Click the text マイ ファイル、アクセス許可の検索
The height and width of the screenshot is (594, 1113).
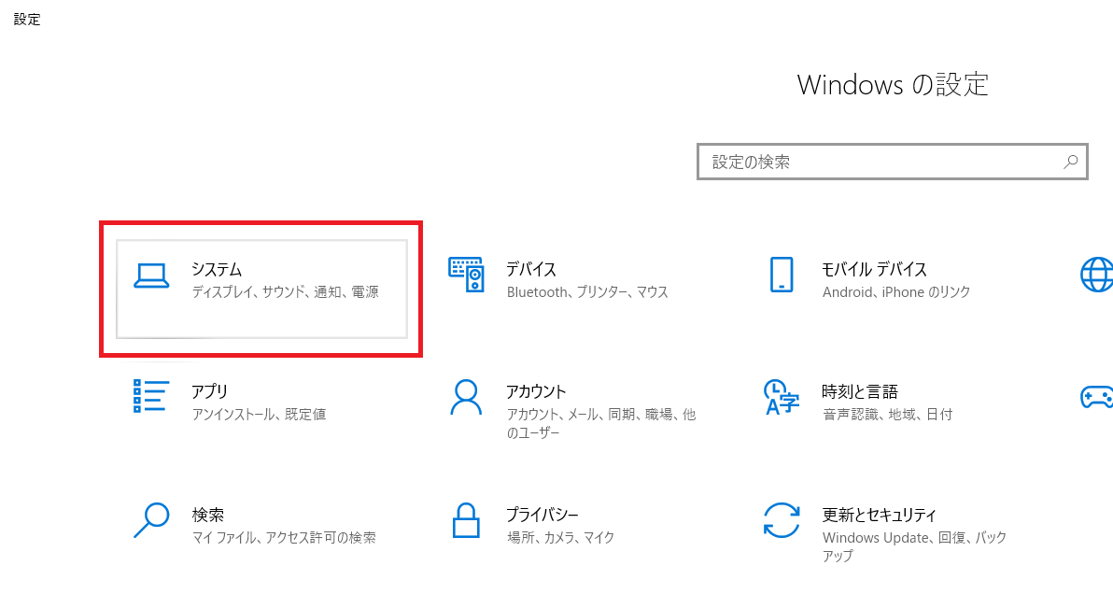coord(284,537)
